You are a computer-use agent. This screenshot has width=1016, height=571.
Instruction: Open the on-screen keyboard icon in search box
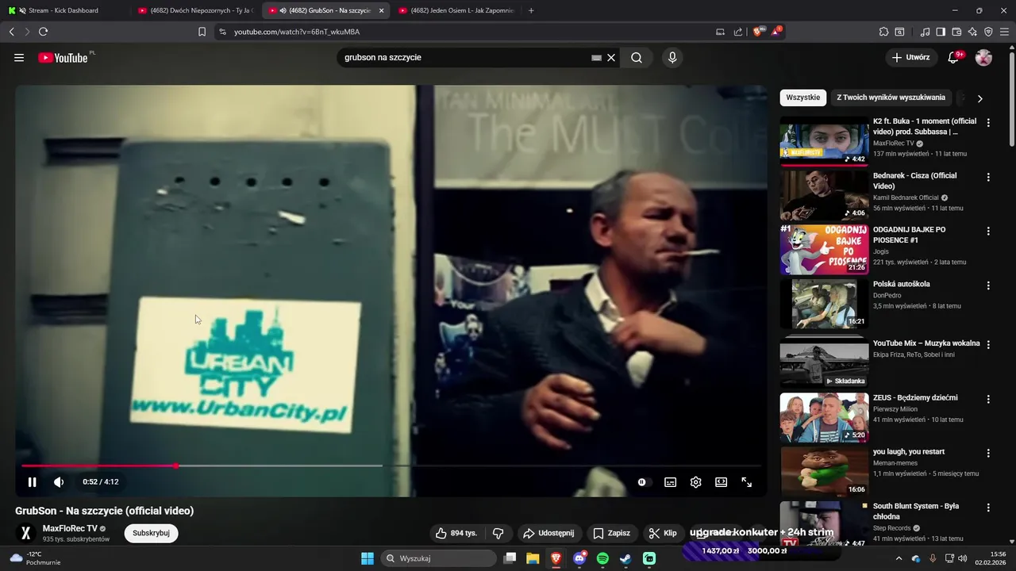click(x=596, y=58)
